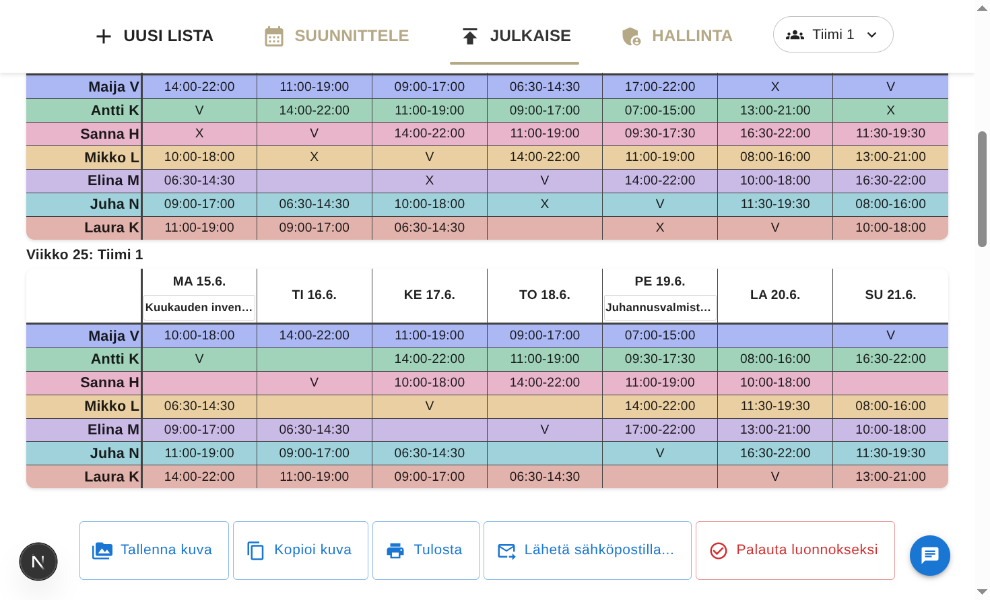Switch to the Julkaise tab
990x600 pixels.
[x=515, y=36]
